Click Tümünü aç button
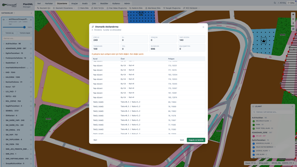The height and width of the screenshot is (167, 297). pos(9,33)
